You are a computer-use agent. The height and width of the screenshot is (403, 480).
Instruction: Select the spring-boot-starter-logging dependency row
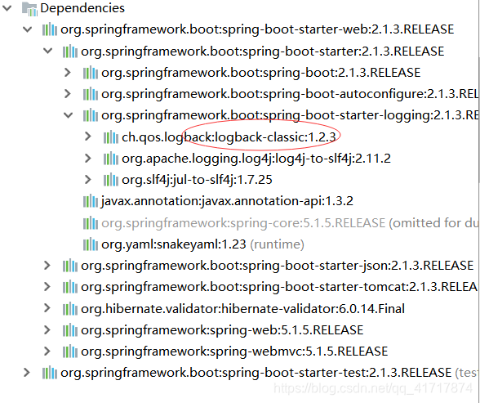point(290,115)
